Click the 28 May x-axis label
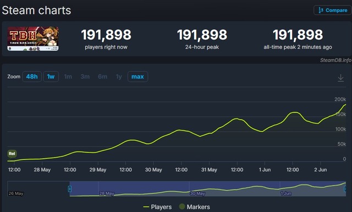 click(42, 170)
